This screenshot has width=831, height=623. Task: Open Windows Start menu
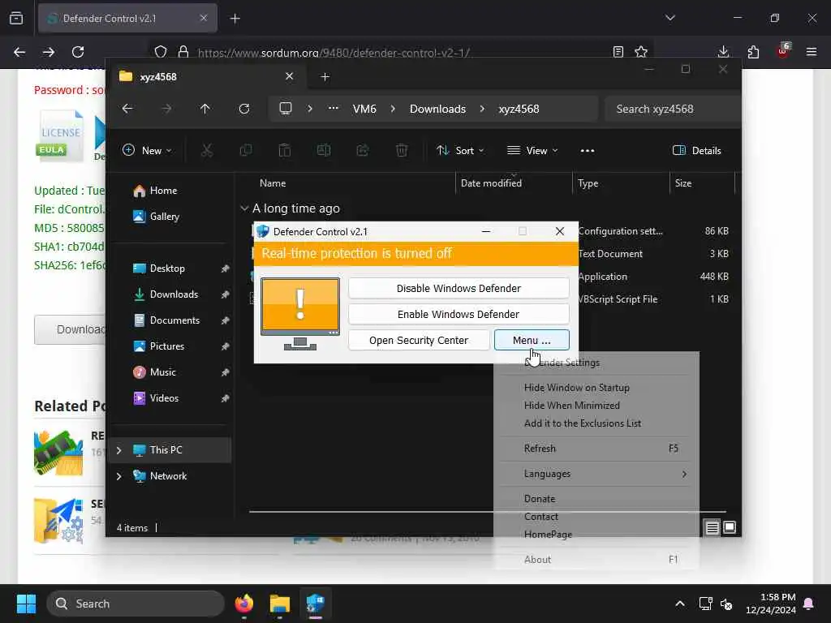(26, 604)
